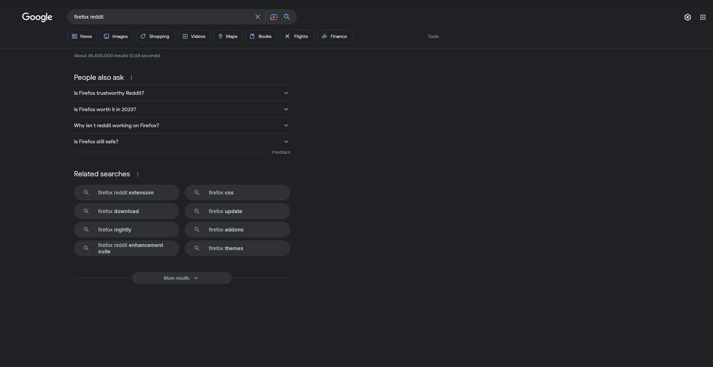Open People also ask three-dot menu
The width and height of the screenshot is (713, 367).
tap(131, 78)
